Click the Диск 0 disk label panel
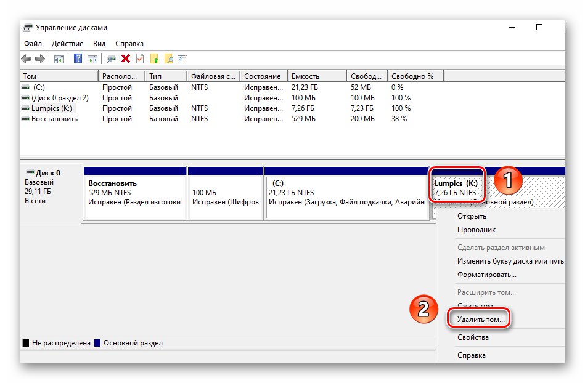Viewport: 585px width, 383px height. point(51,193)
